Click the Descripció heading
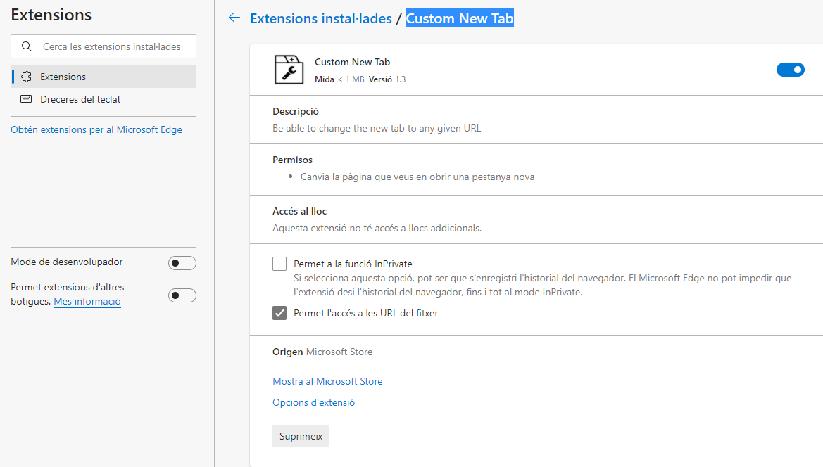823x467 pixels. pos(296,111)
